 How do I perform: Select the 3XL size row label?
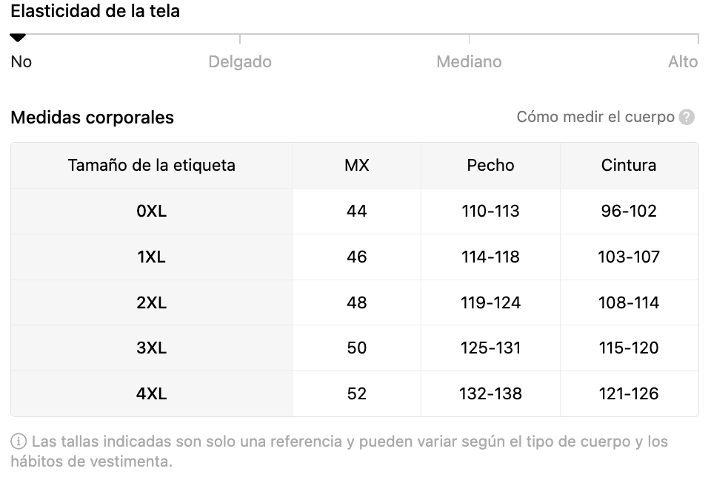[152, 348]
